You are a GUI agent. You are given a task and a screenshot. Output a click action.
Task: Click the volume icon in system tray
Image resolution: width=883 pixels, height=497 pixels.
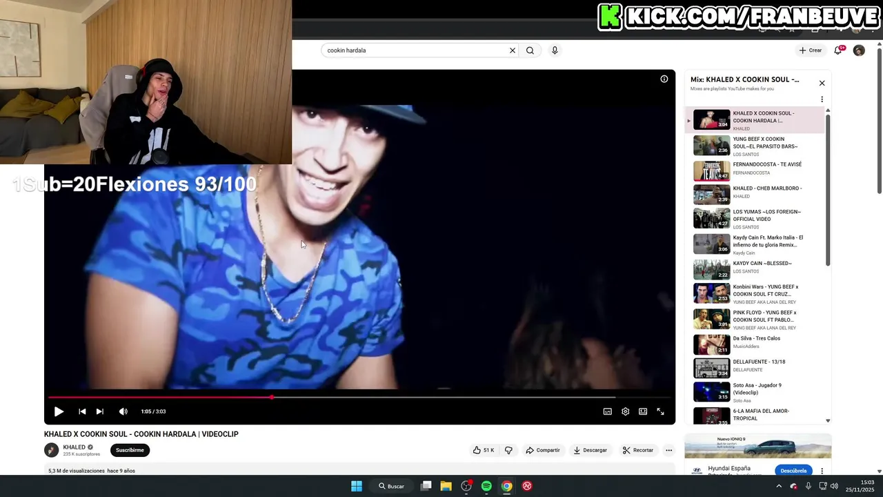[834, 486]
